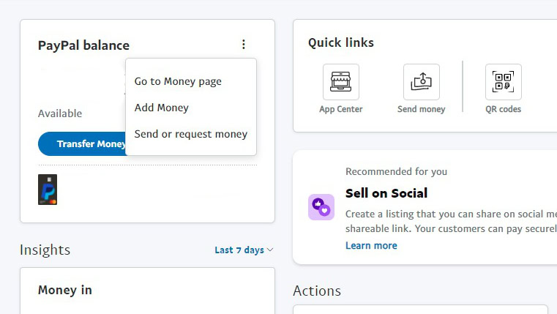Choose Go to Money page

click(178, 81)
